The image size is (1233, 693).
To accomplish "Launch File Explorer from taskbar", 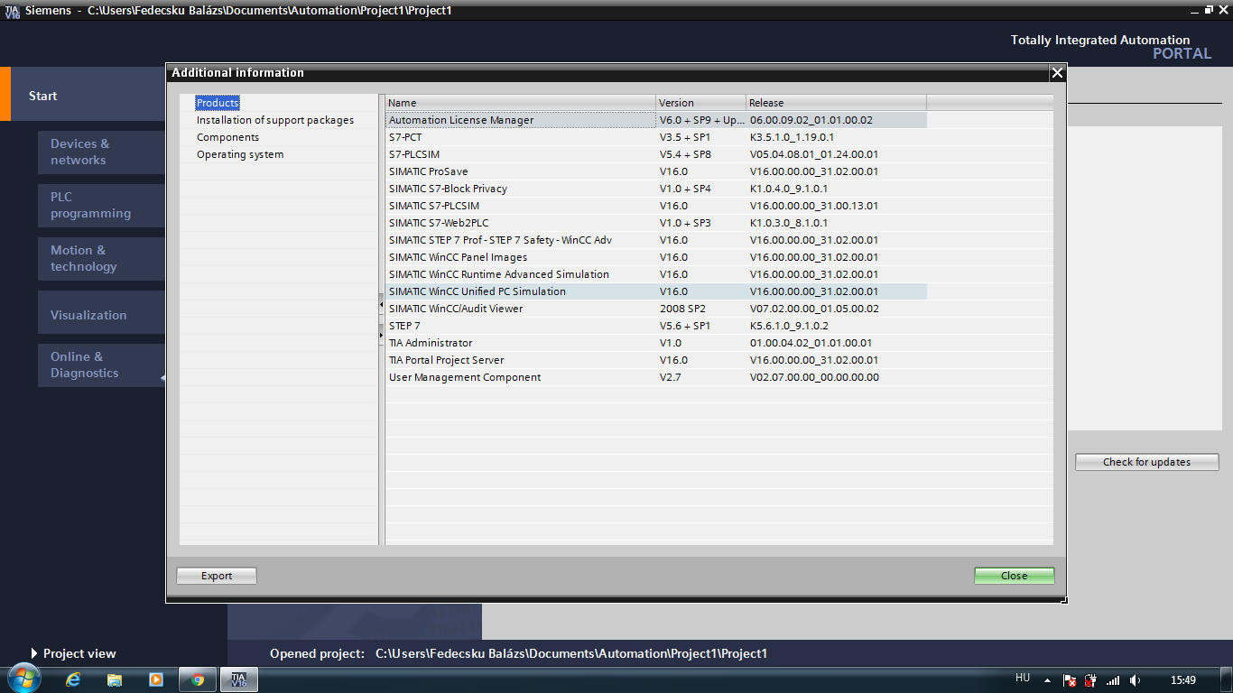I will [115, 679].
